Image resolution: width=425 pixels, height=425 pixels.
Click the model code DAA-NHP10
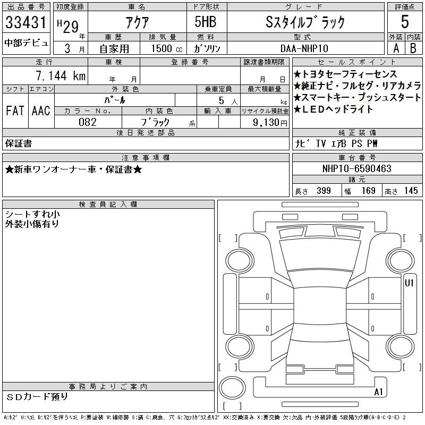click(x=305, y=48)
